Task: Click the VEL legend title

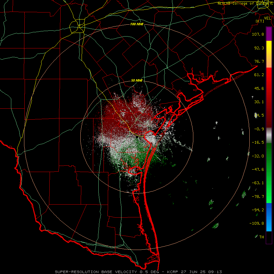Action: pyautogui.click(x=267, y=18)
